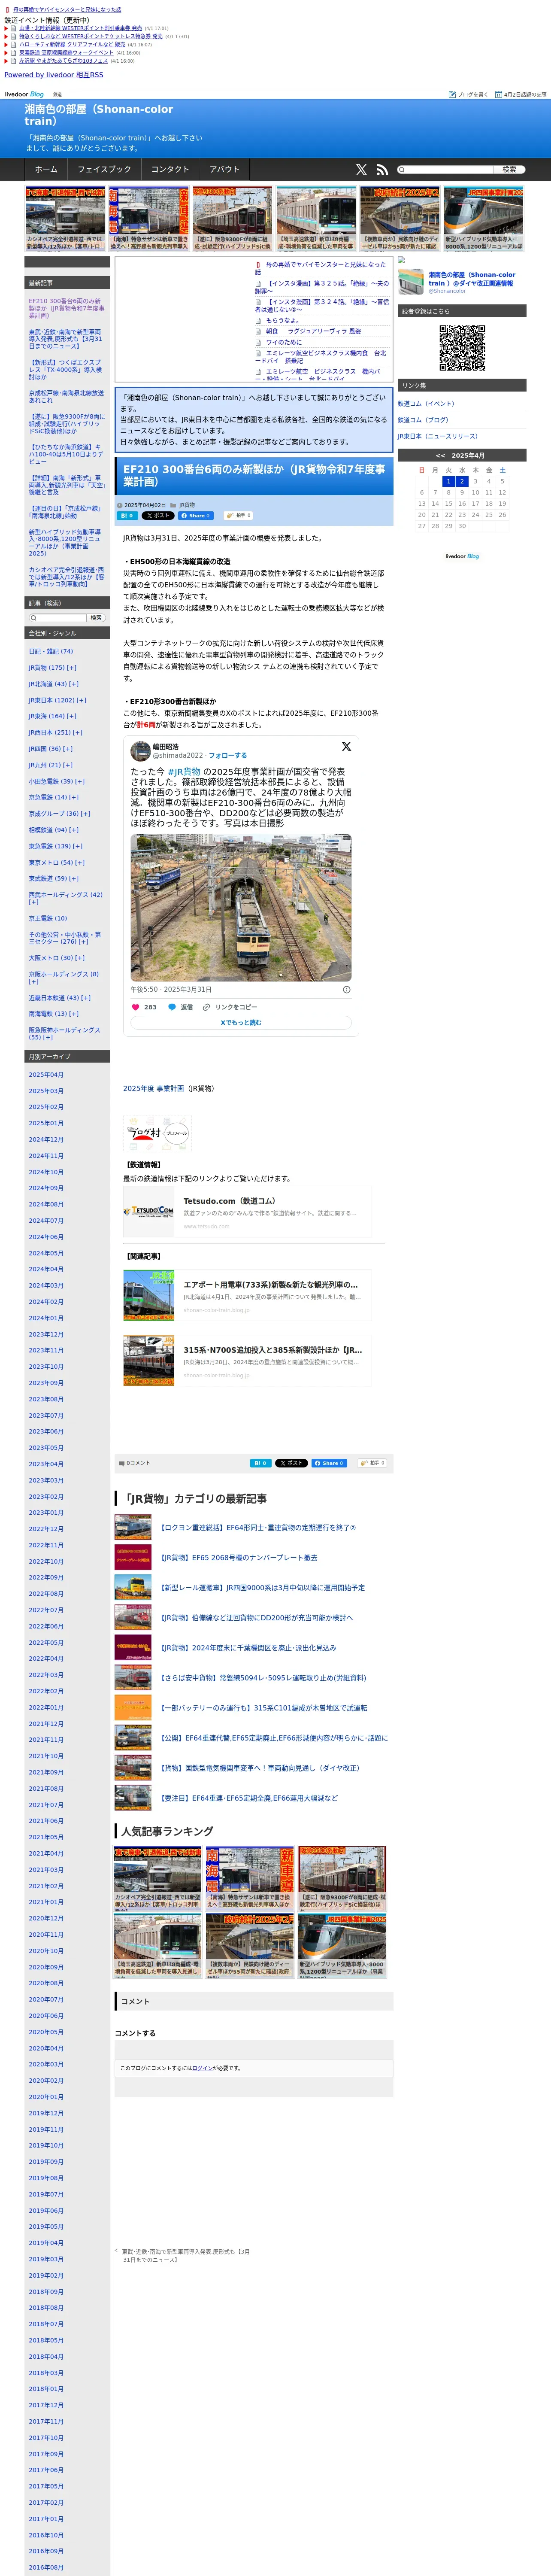Select April 2 in the sidebar calendar
This screenshot has height=2576, width=551.
(x=462, y=481)
